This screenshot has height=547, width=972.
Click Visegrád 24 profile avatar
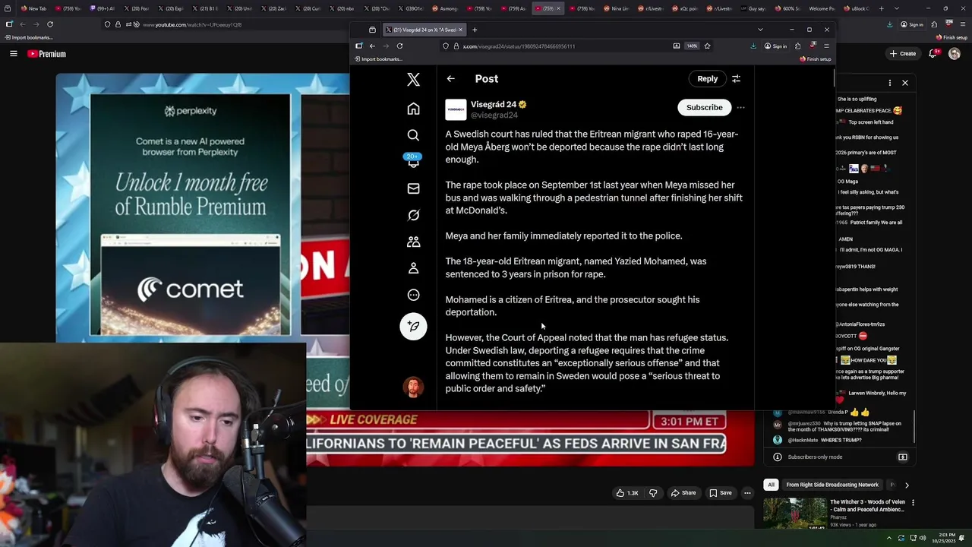tap(456, 109)
